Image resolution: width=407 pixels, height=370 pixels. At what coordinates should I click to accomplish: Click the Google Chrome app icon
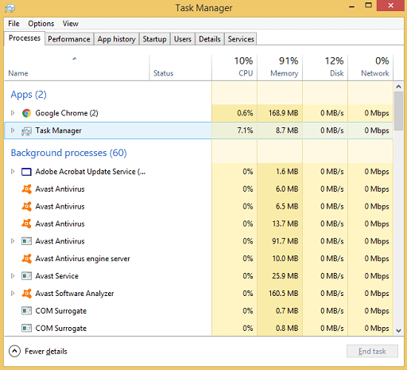[x=26, y=113]
